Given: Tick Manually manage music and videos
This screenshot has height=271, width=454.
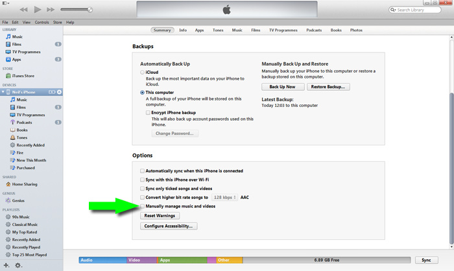Looking at the screenshot, I should 142,206.
